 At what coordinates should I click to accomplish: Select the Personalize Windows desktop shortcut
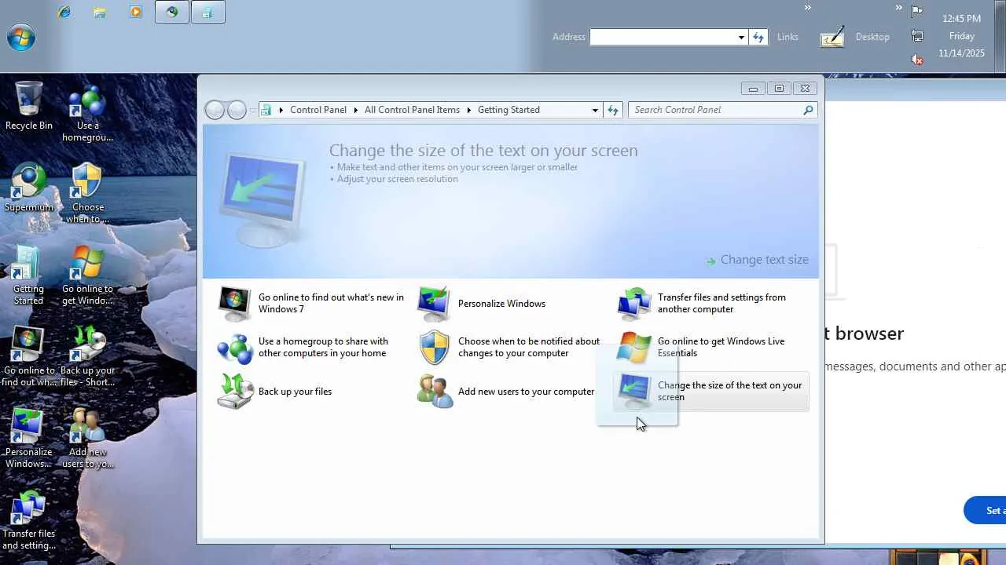pos(29,439)
